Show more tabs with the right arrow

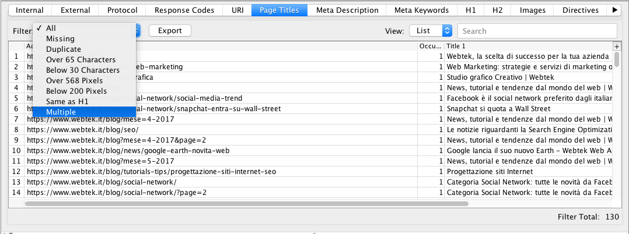pos(614,10)
